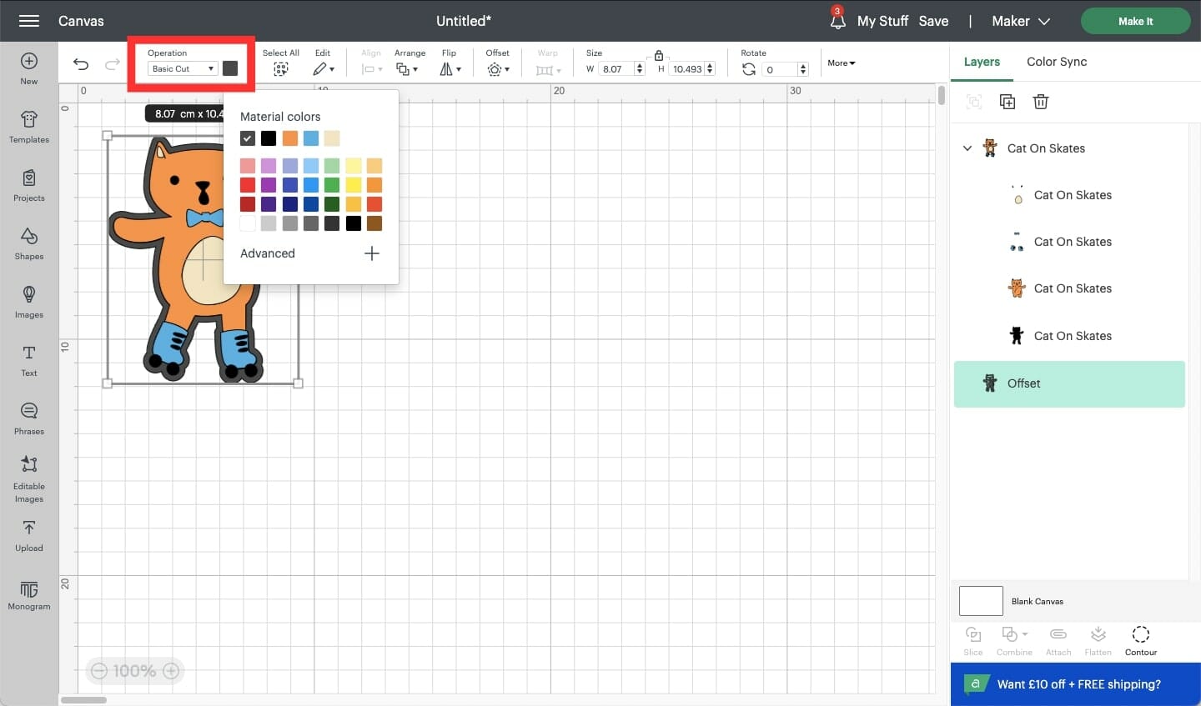Image resolution: width=1201 pixels, height=706 pixels.
Task: Open the hamburger main menu
Action: click(x=29, y=21)
